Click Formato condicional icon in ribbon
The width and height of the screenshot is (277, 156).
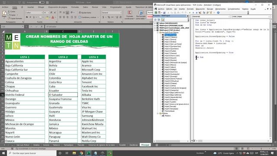pos(130,13)
